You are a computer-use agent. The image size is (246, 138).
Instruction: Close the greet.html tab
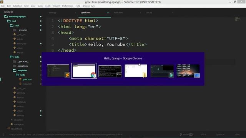(x=108, y=13)
